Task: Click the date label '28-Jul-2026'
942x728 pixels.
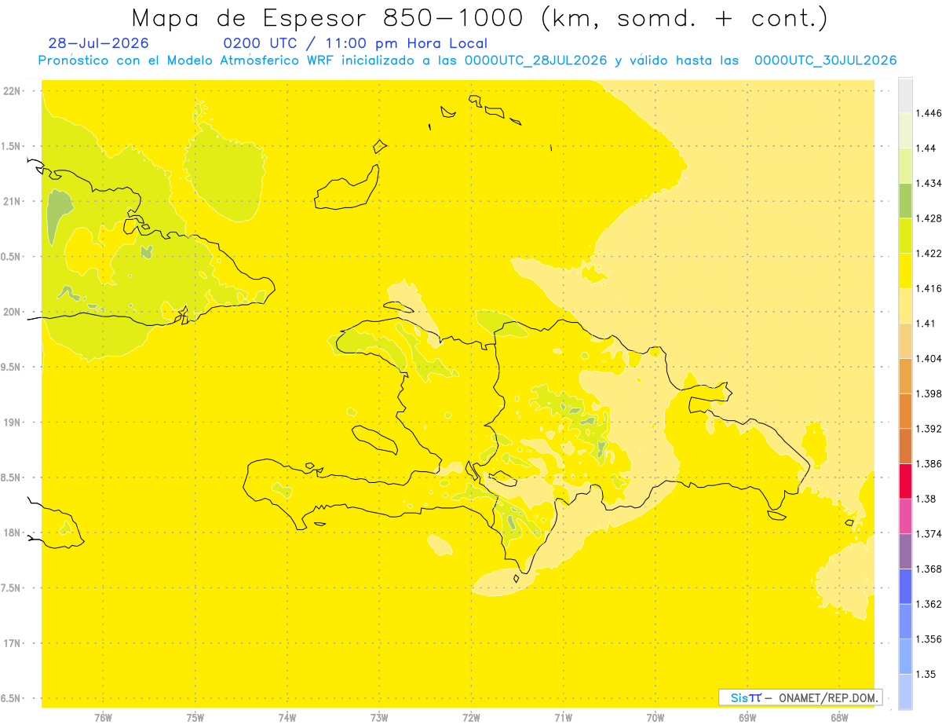Action: pyautogui.click(x=98, y=43)
